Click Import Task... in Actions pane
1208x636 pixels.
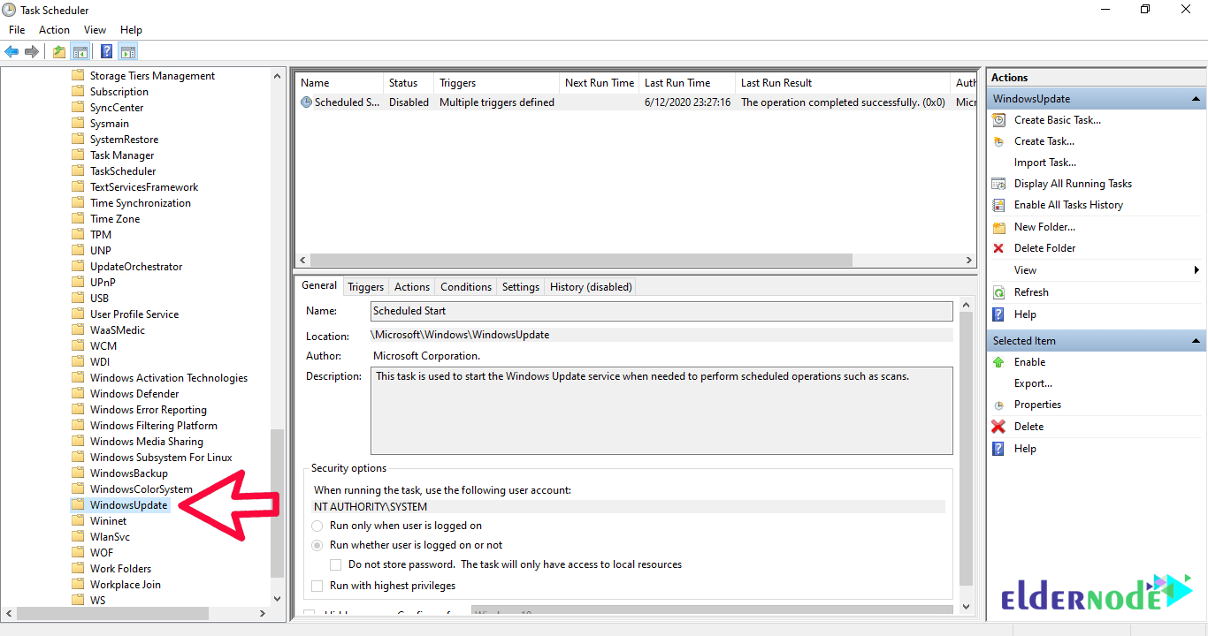pos(1045,163)
